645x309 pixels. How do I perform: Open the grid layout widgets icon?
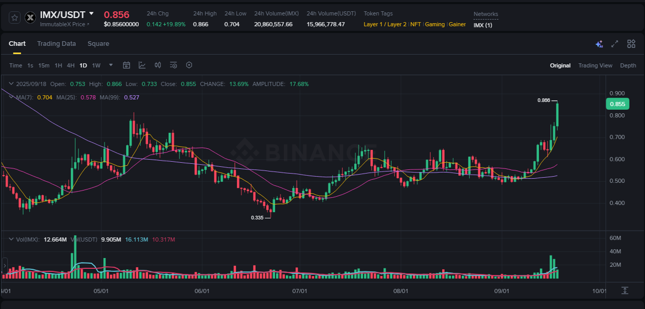point(631,44)
